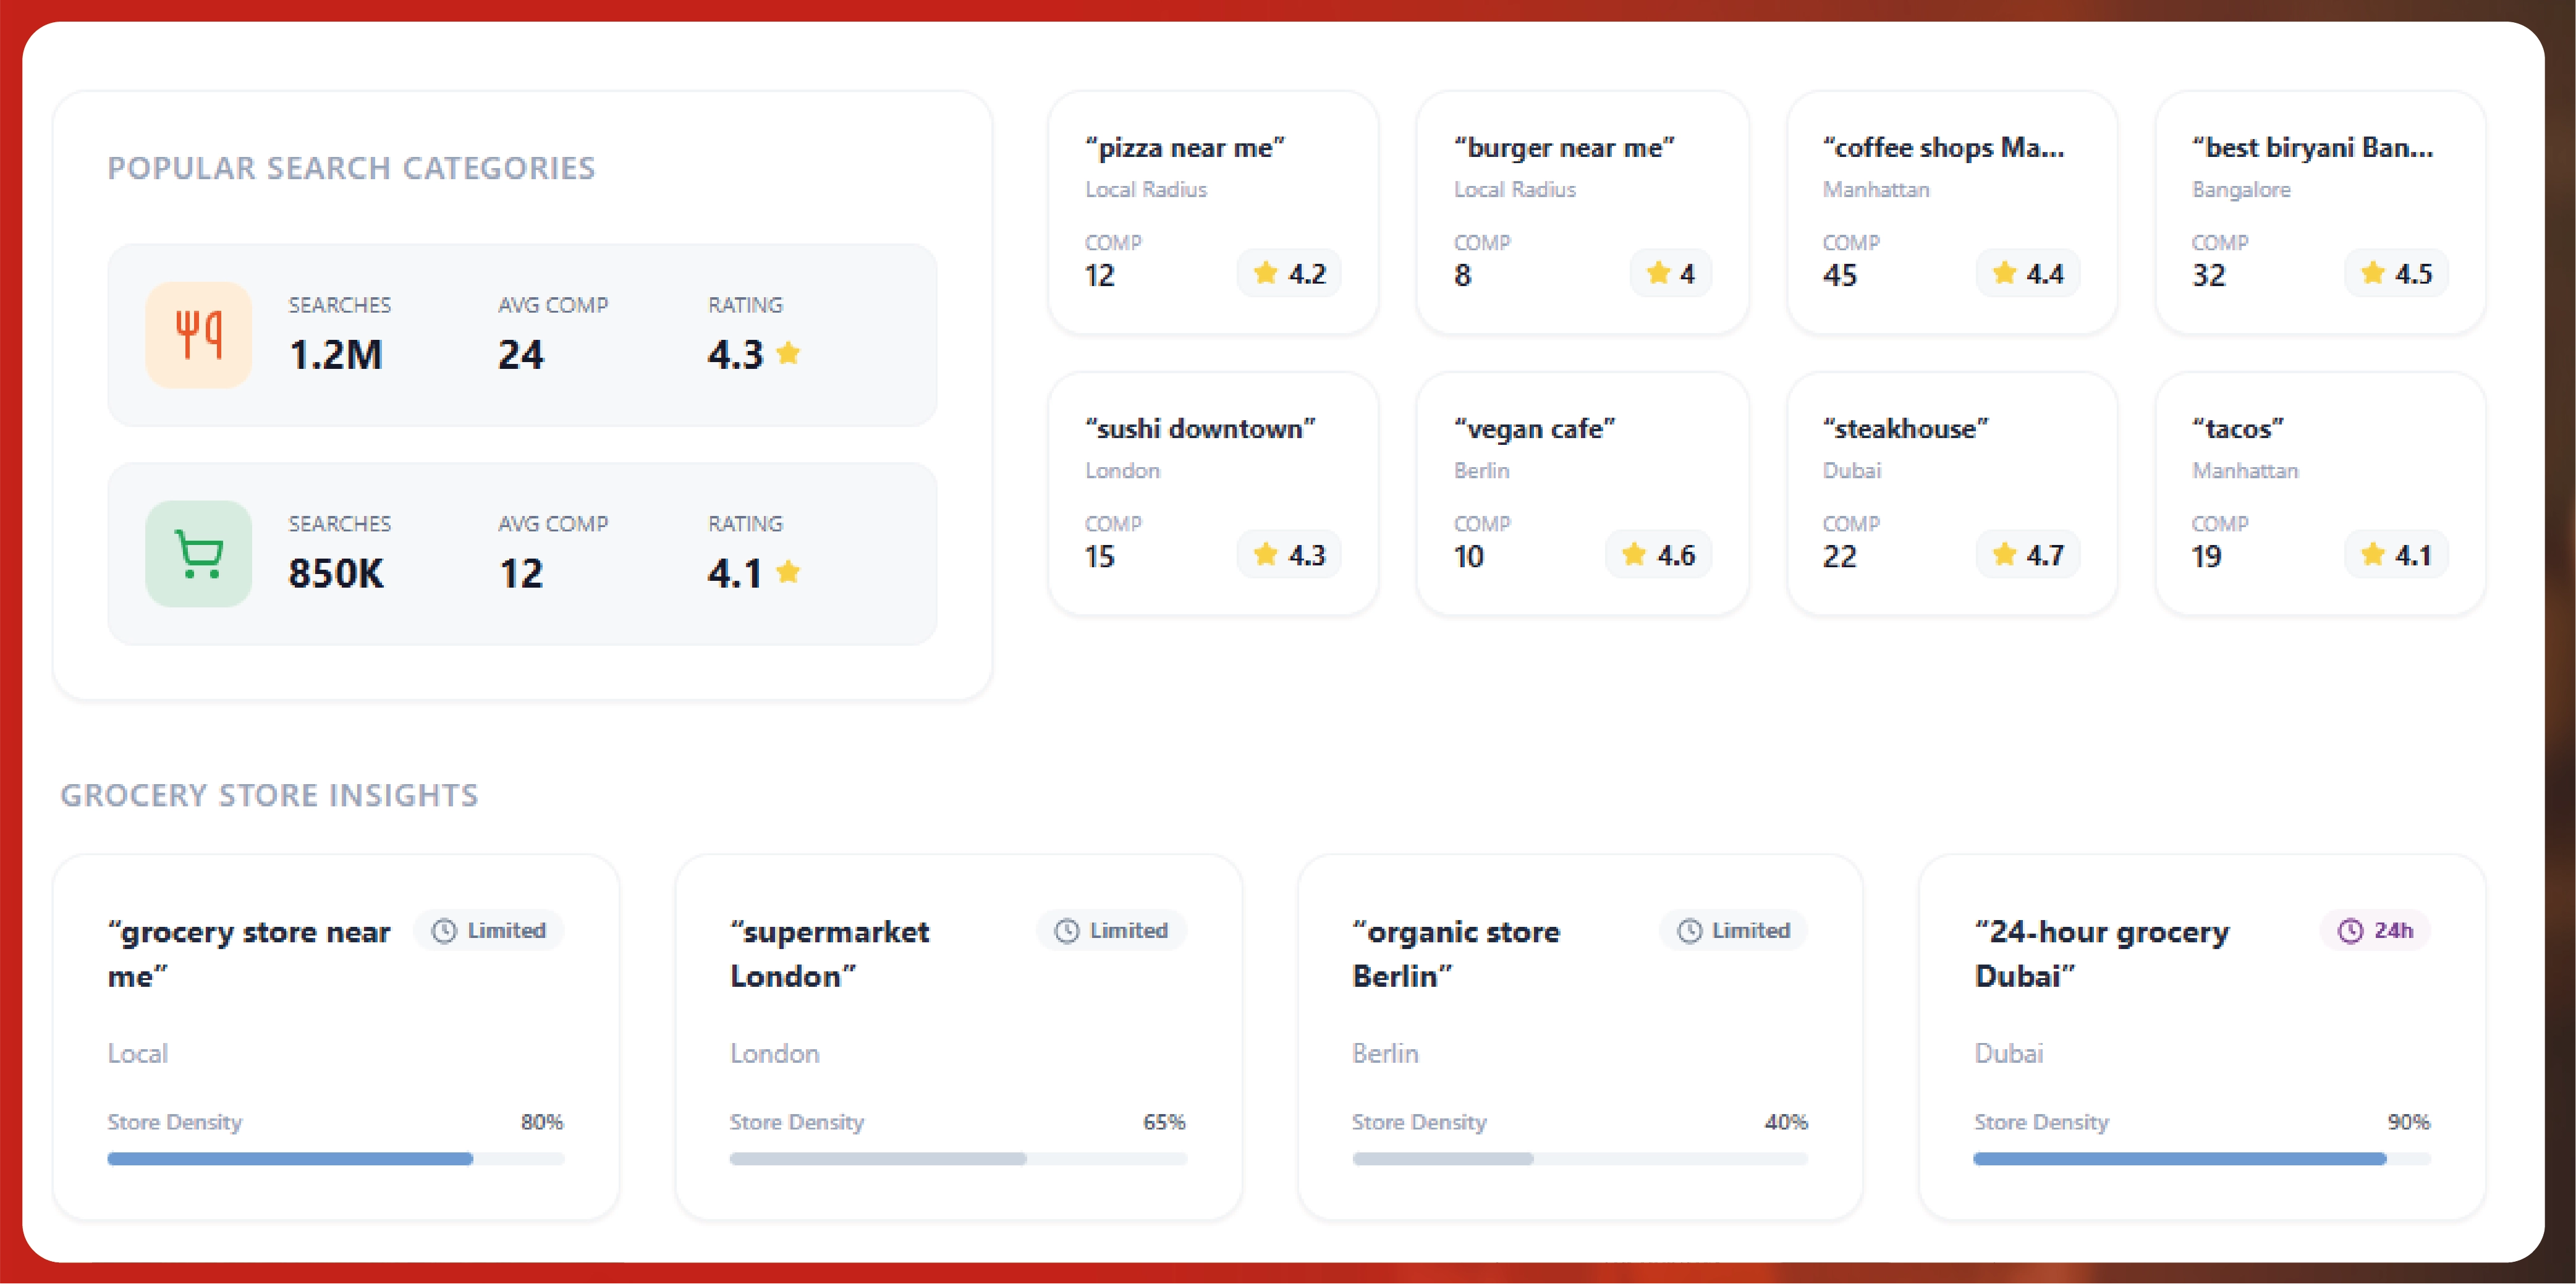Click the star rating badge on the steakhouse card
2576x1284 pixels.
tap(2027, 555)
